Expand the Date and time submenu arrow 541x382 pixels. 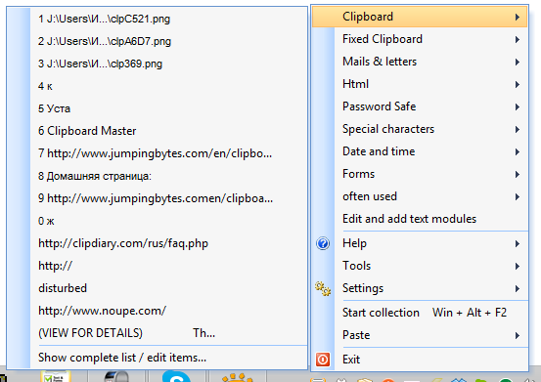pyautogui.click(x=517, y=151)
